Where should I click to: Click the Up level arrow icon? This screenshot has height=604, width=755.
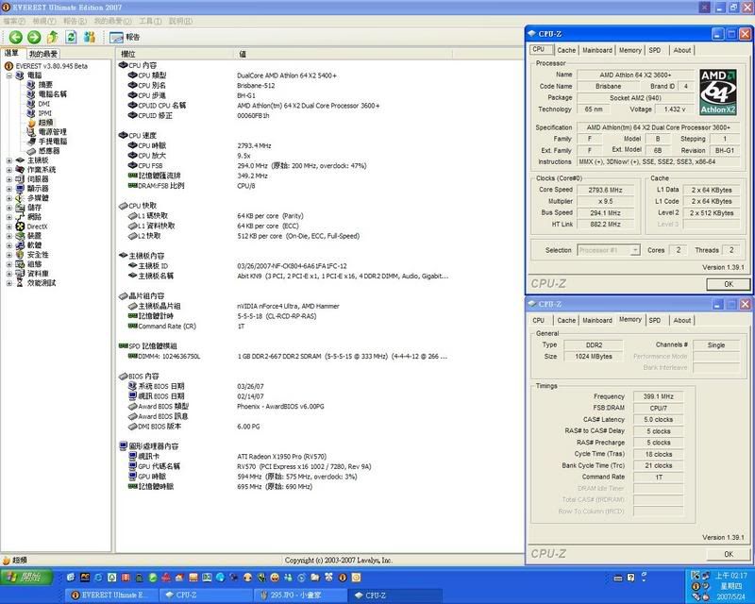(53, 37)
